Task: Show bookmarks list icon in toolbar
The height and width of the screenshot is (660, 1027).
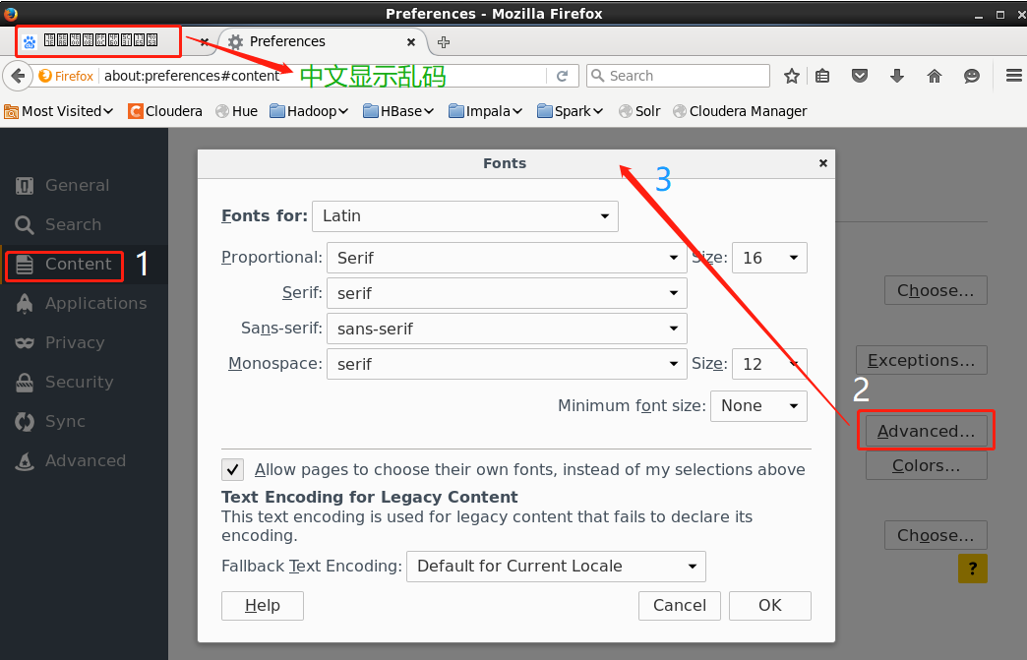Action: [822, 76]
